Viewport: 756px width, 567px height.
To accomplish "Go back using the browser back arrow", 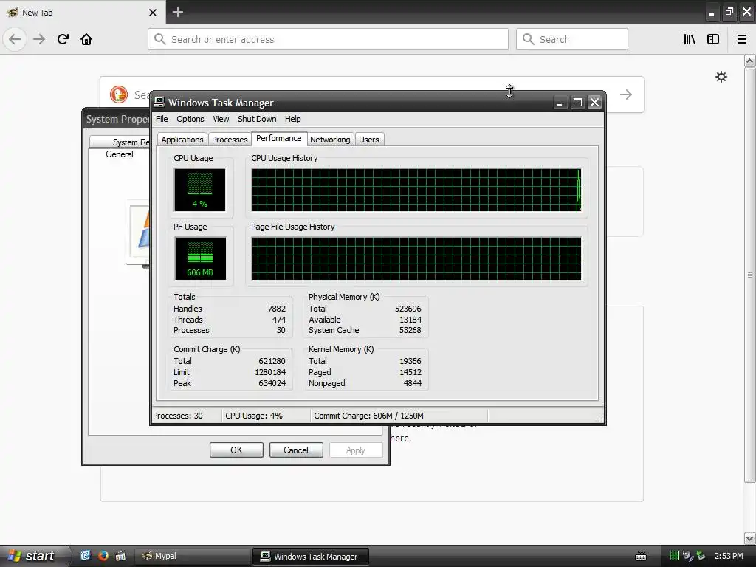I will point(15,39).
